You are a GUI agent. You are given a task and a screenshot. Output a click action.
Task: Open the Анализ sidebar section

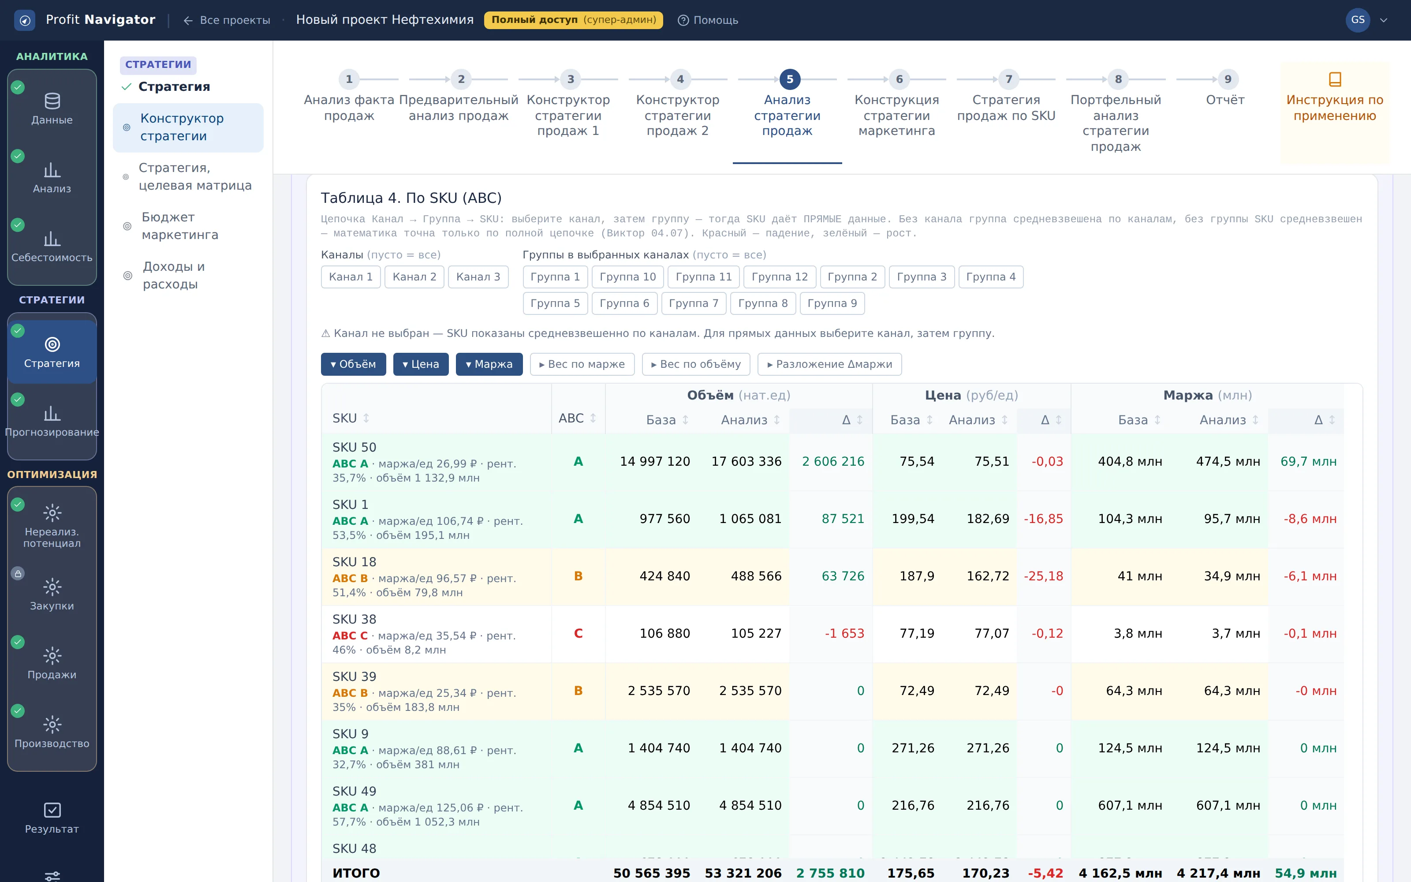[x=52, y=178]
